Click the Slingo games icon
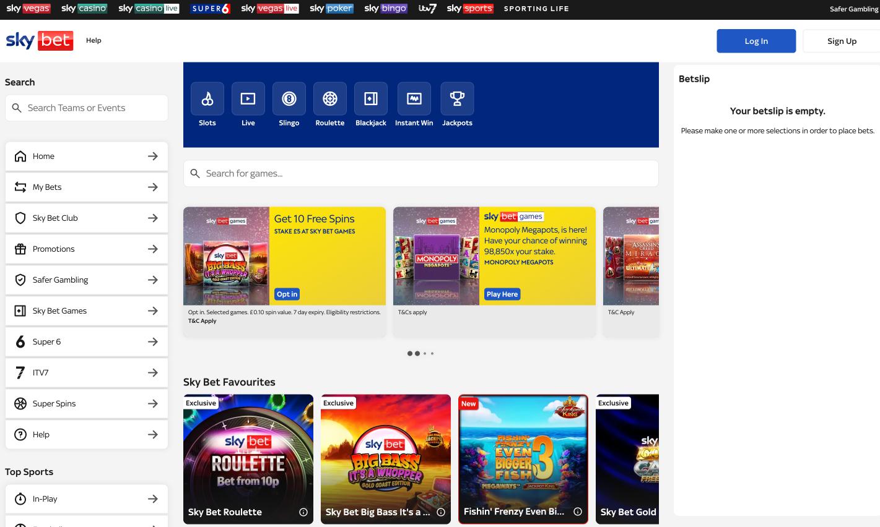The width and height of the screenshot is (880, 527). pos(289,98)
